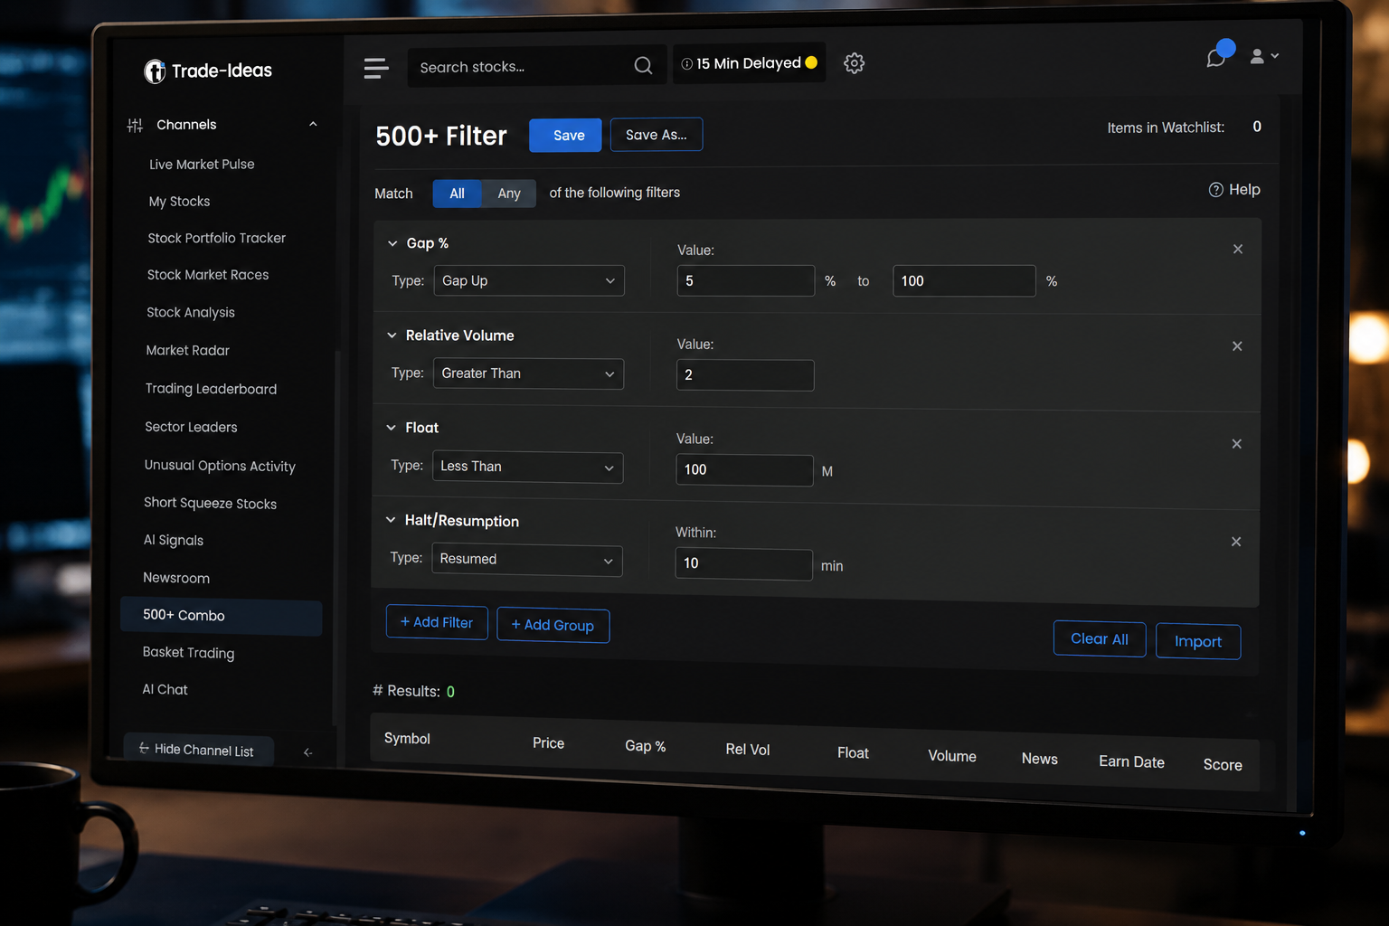The width and height of the screenshot is (1389, 926).
Task: Click the search magnifier icon
Action: click(643, 66)
